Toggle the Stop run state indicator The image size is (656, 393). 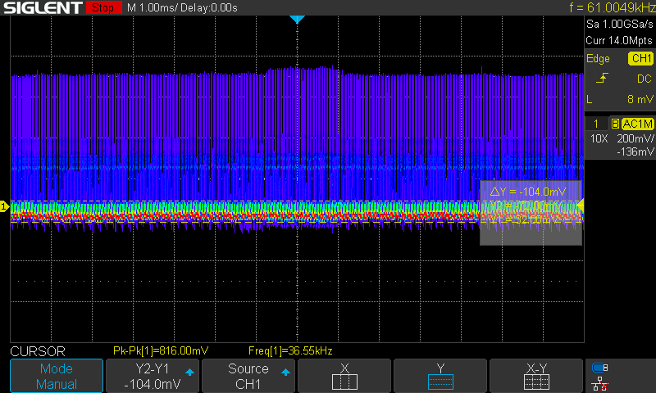pyautogui.click(x=102, y=8)
